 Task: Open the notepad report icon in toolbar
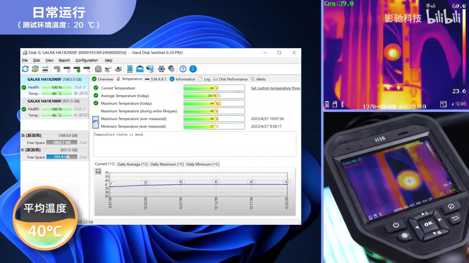point(130,69)
